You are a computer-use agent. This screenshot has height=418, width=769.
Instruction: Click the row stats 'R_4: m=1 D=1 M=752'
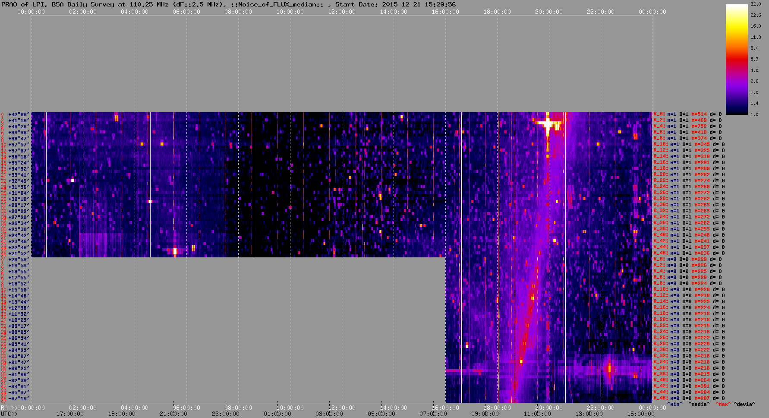click(680, 127)
